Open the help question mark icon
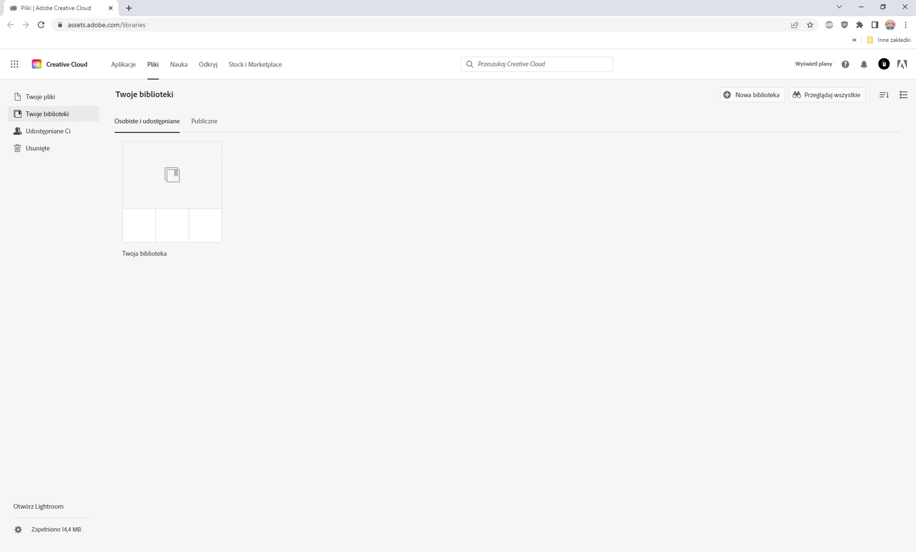This screenshot has height=552, width=916. coord(845,64)
